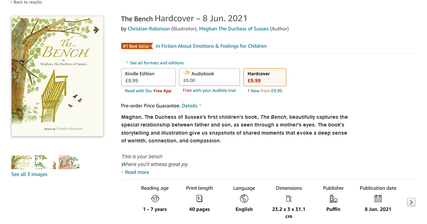This screenshot has height=224, width=427.
Task: Open Fiction About Emotions & Feelings category
Action: (x=211, y=46)
